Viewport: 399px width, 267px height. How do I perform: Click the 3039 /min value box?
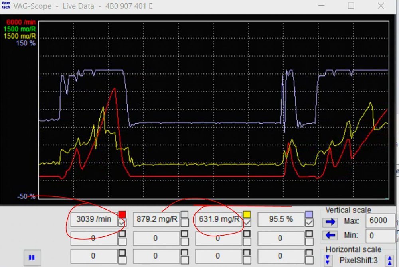(x=94, y=219)
